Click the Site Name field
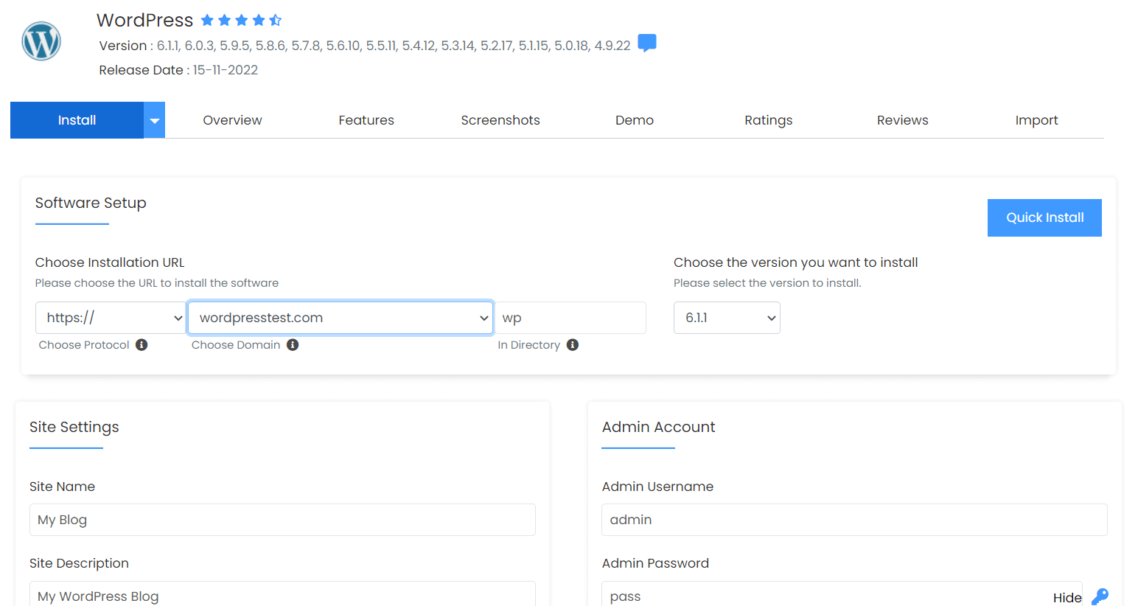The width and height of the screenshot is (1138, 606). 282,520
